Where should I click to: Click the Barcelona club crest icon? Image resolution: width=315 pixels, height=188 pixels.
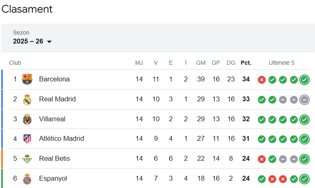(x=27, y=79)
